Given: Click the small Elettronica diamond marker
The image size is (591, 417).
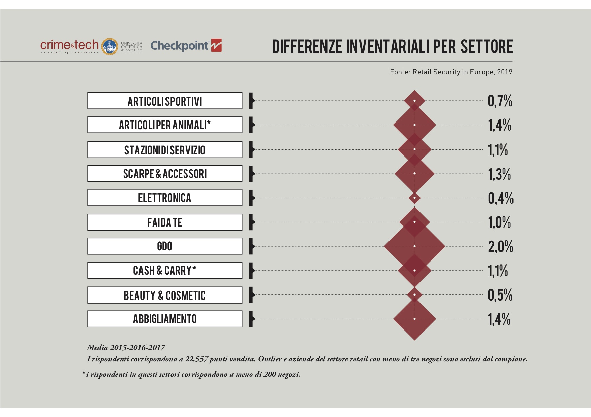Looking at the screenshot, I should coord(414,198).
